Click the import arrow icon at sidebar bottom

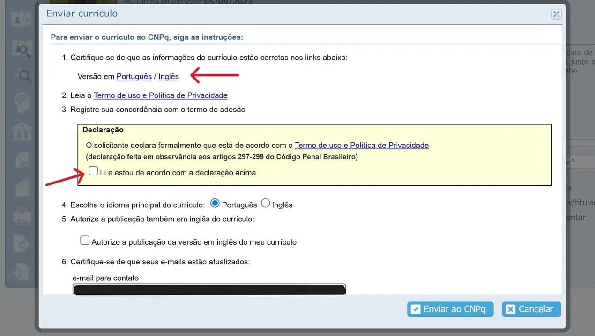(22, 272)
